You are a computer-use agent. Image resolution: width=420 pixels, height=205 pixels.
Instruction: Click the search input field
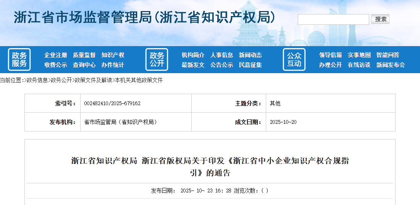tap(333, 19)
